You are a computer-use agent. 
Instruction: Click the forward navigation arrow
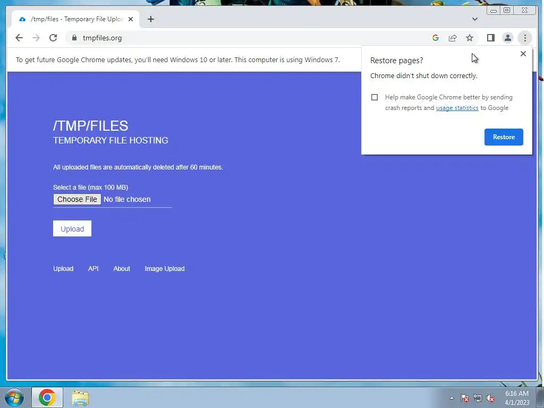[x=36, y=38]
